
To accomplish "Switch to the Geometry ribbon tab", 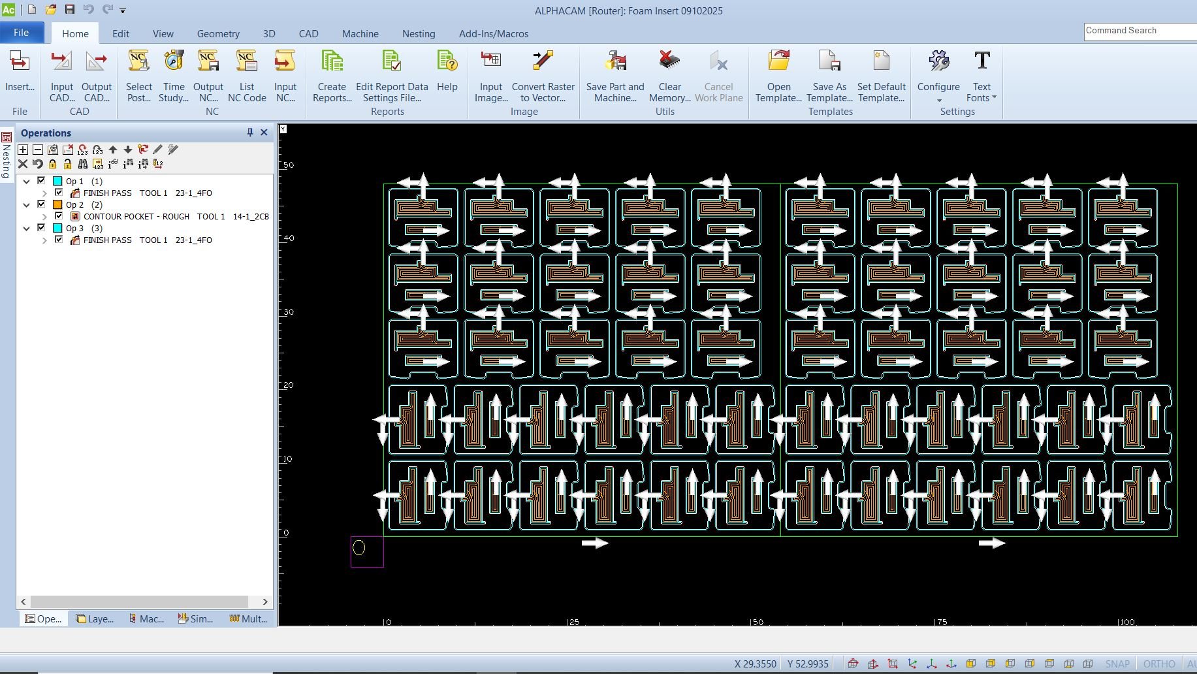I will (218, 33).
